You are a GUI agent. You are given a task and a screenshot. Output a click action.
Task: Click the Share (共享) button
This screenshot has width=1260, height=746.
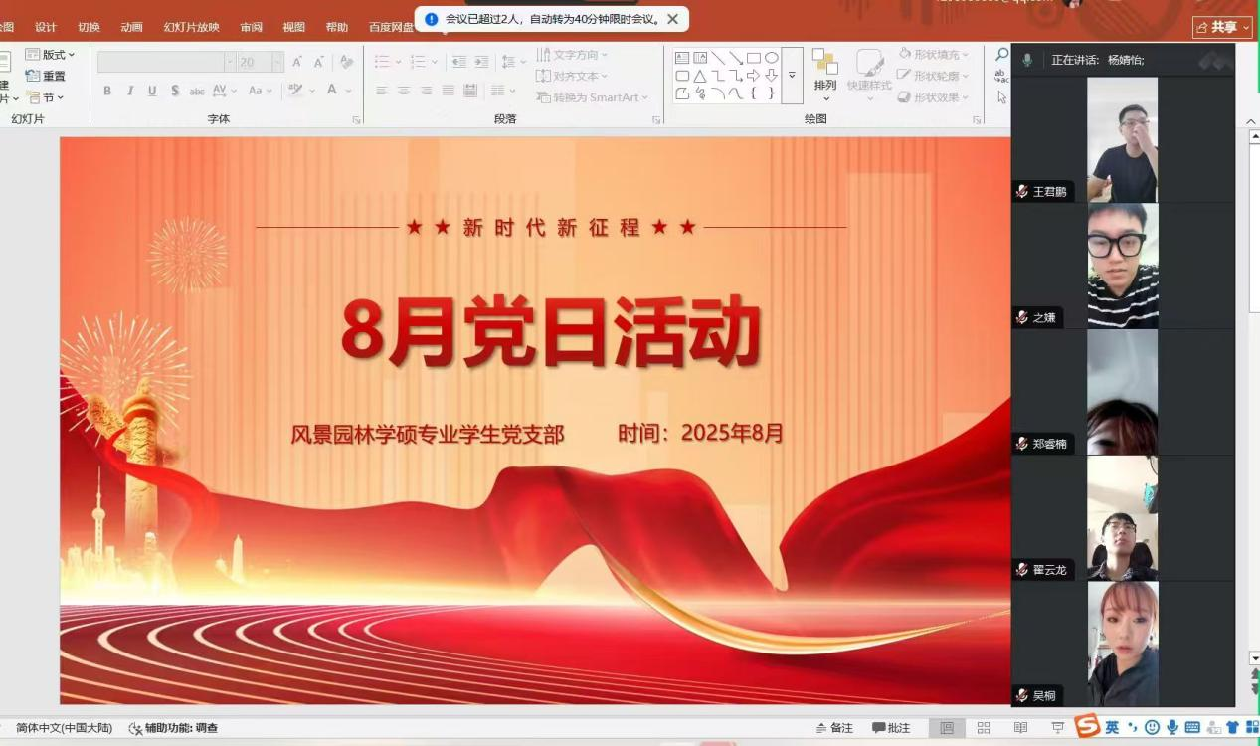click(x=1222, y=27)
